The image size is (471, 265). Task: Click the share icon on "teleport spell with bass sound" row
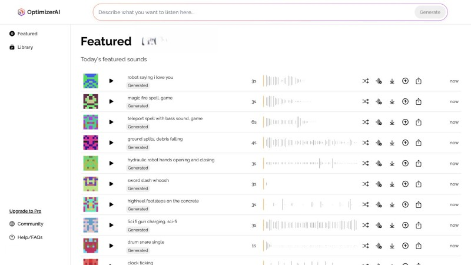click(x=419, y=122)
